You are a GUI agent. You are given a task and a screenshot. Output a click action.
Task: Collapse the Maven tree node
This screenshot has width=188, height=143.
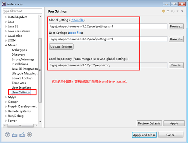click(x=6, y=46)
